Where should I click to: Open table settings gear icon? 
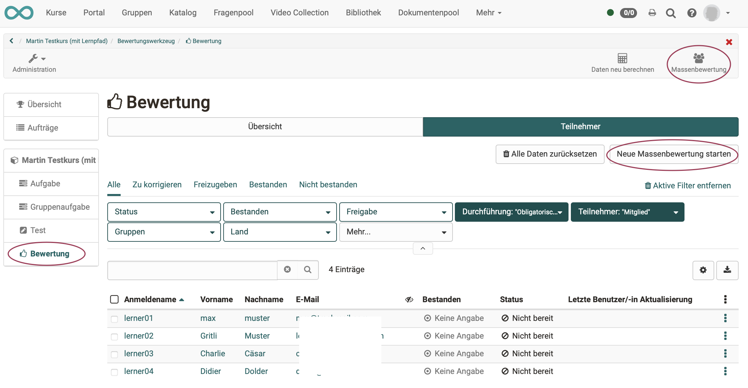point(703,270)
